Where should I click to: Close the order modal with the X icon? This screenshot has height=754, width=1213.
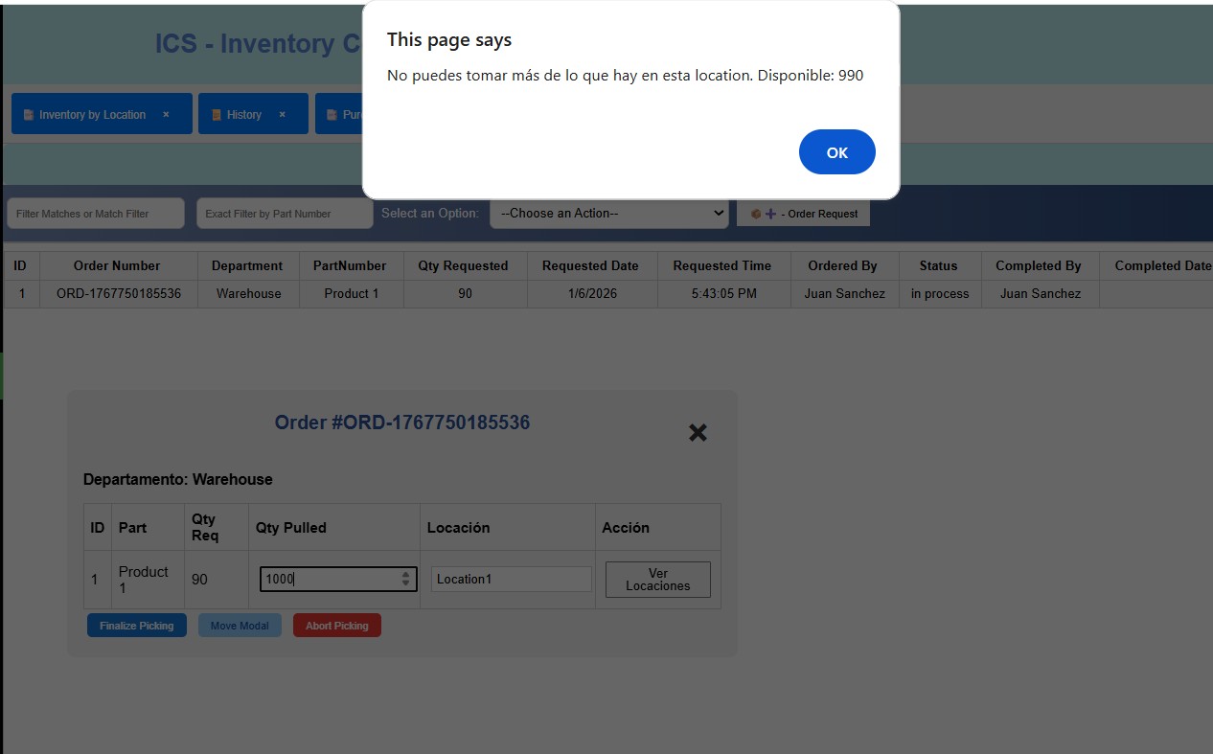(x=698, y=432)
